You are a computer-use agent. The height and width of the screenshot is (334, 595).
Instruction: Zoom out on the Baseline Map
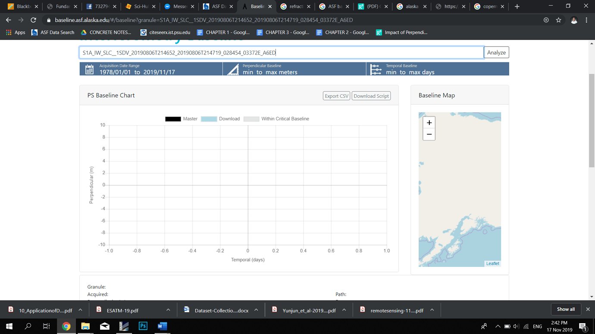pos(429,134)
